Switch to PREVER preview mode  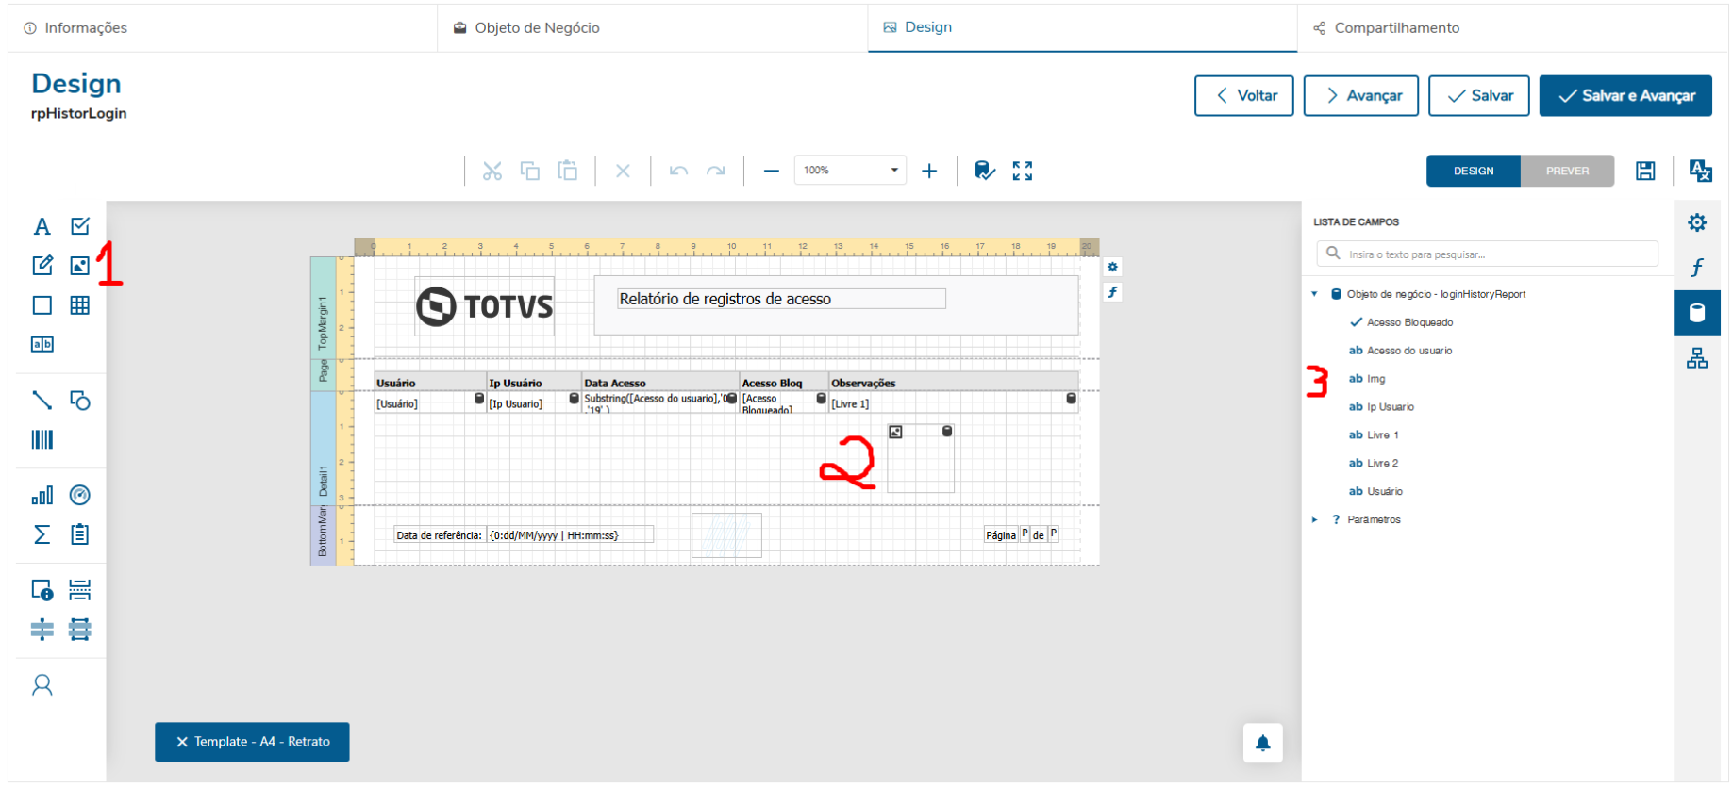click(1568, 171)
